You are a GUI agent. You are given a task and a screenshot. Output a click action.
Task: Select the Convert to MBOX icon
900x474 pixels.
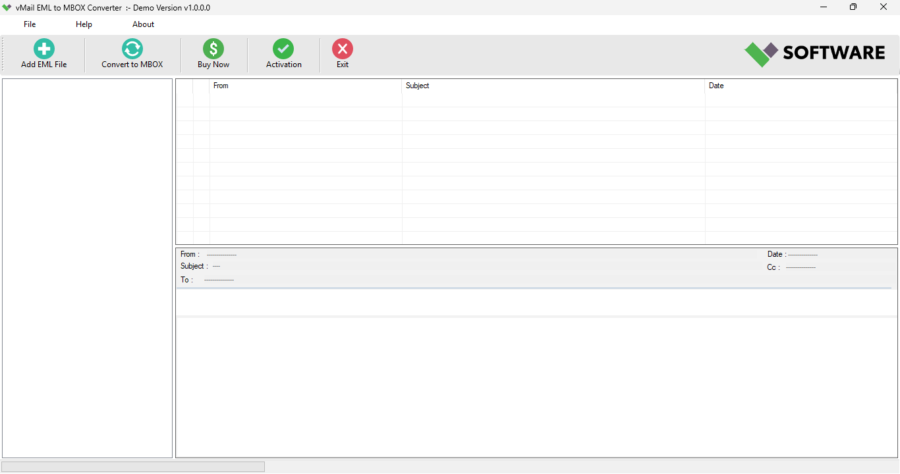pyautogui.click(x=132, y=48)
